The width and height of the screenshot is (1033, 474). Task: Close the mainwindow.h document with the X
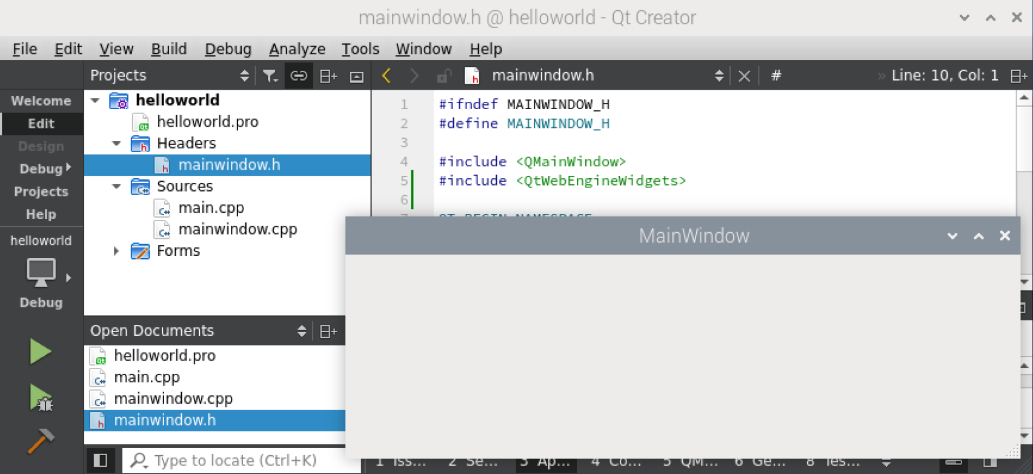745,76
